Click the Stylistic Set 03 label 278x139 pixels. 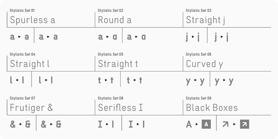(198, 11)
